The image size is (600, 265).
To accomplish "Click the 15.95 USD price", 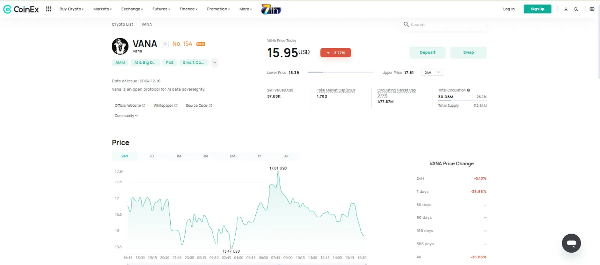I will [288, 53].
